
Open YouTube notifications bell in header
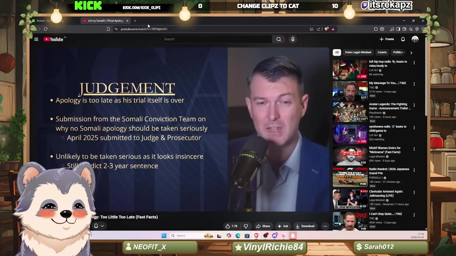[x=403, y=39]
